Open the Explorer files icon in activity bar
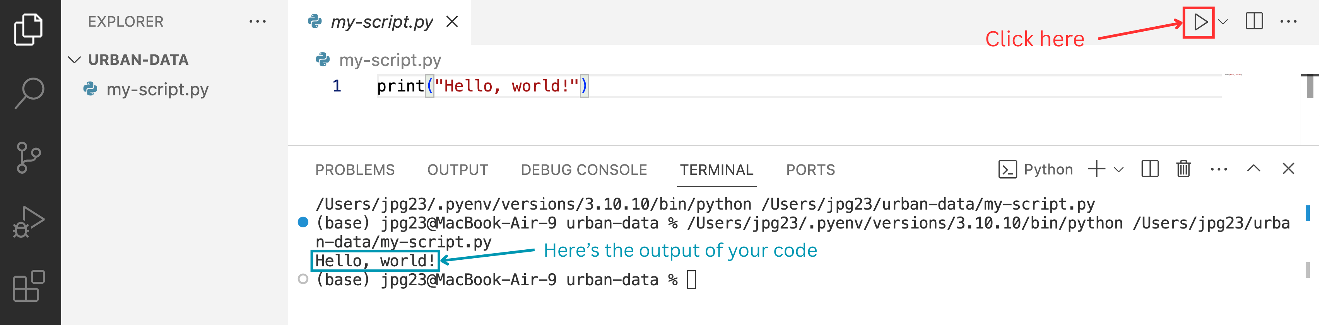Screen dimensions: 1320x325 [x=29, y=30]
